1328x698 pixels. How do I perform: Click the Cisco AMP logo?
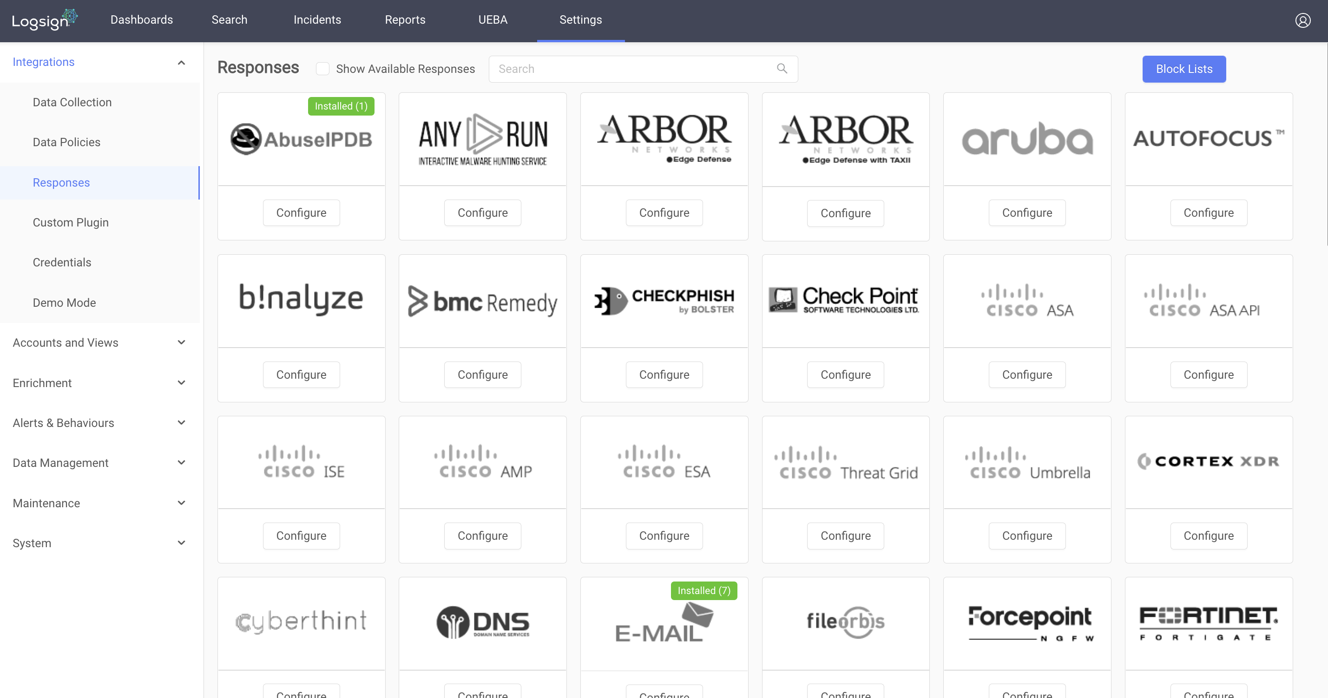click(482, 462)
